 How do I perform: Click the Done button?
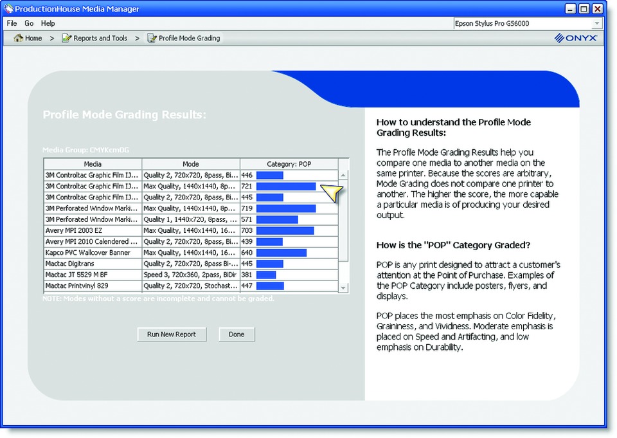click(x=237, y=334)
